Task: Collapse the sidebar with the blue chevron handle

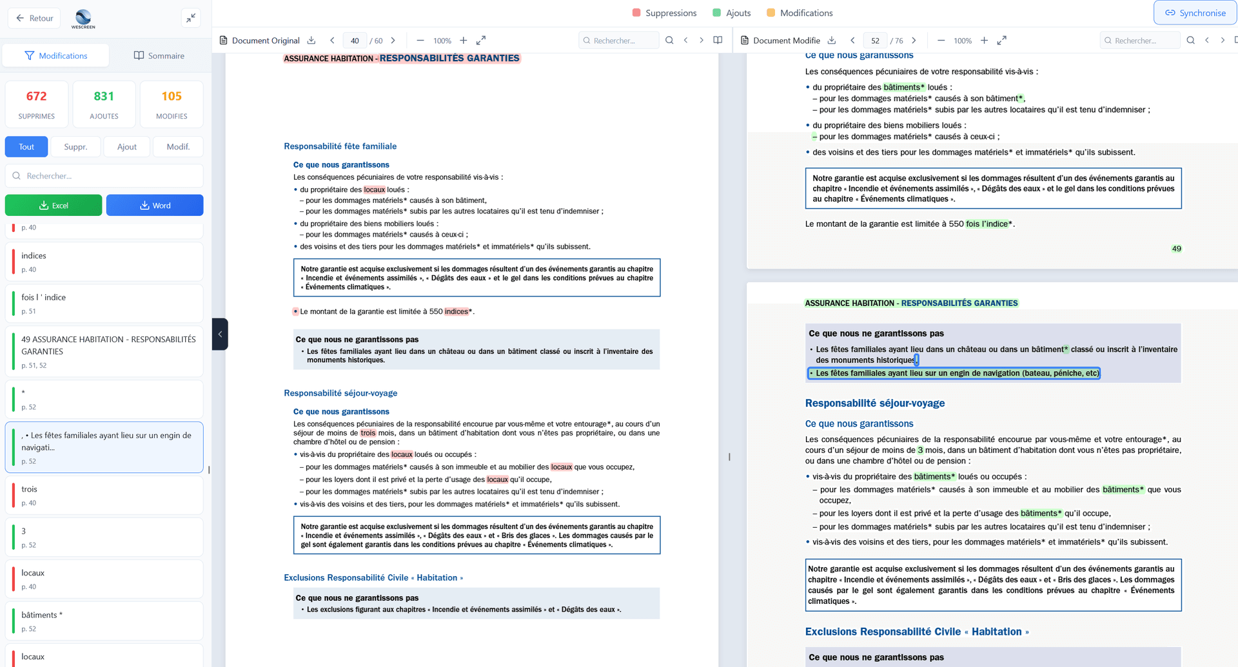Action: pyautogui.click(x=220, y=334)
